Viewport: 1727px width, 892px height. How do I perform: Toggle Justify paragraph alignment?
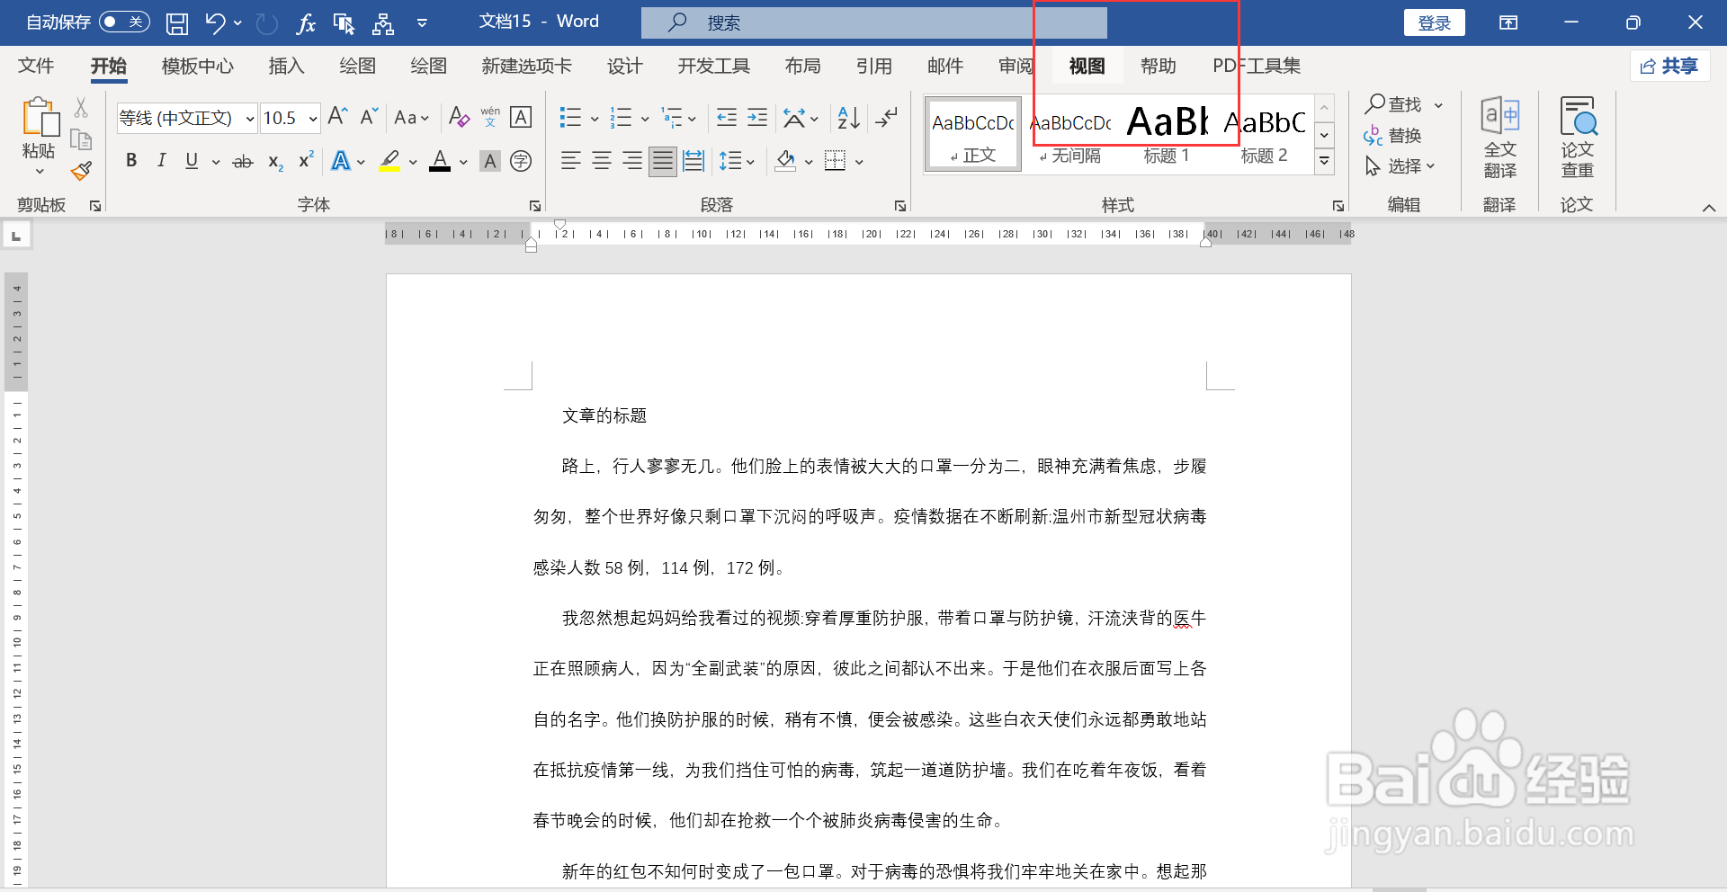(x=663, y=161)
